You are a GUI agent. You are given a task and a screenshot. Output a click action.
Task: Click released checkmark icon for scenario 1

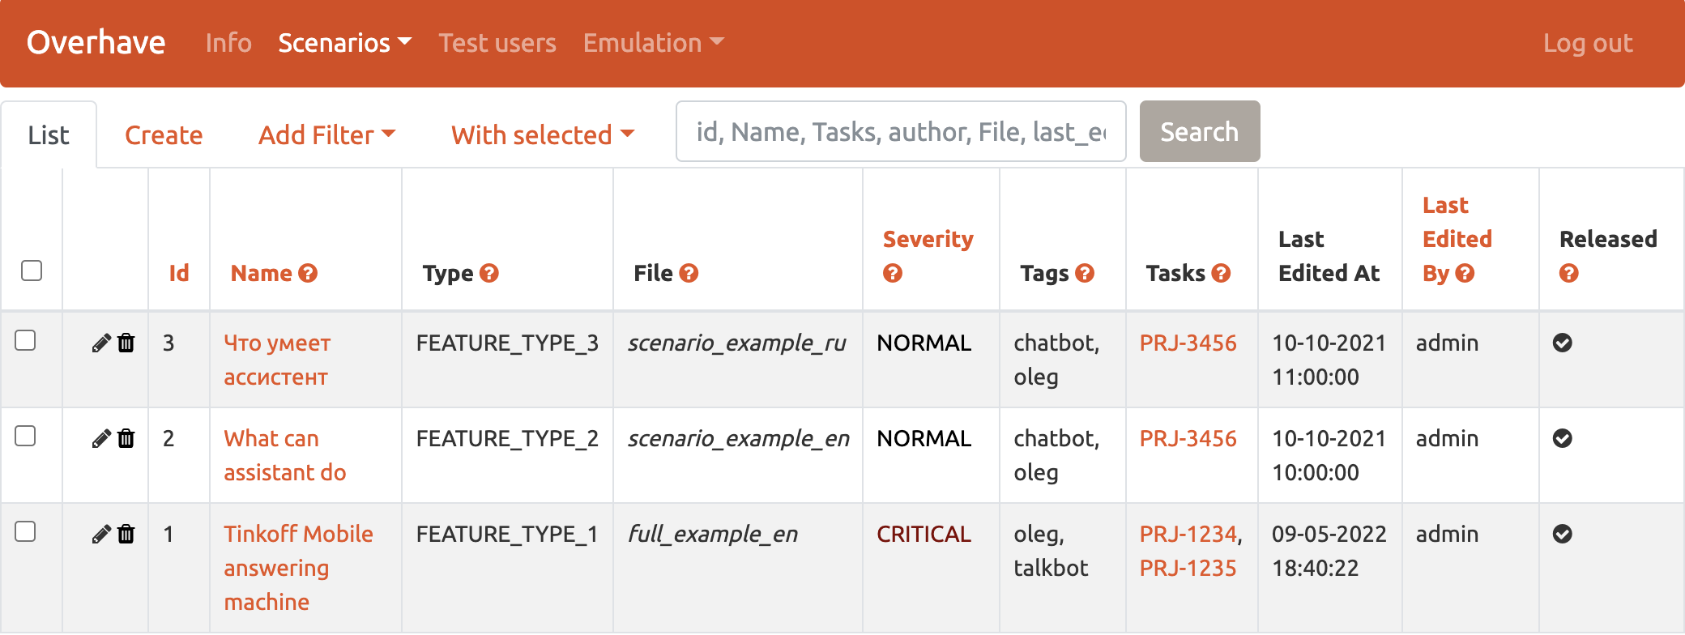(x=1563, y=534)
